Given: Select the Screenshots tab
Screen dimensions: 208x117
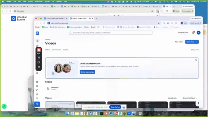Looking at the screenshot, I should tap(56, 50).
